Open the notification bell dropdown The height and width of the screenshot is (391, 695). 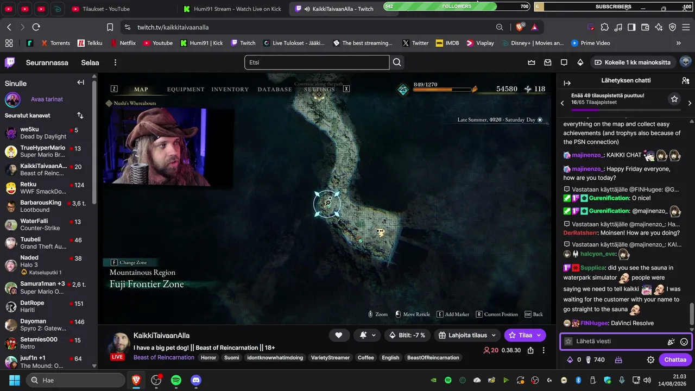click(x=368, y=335)
